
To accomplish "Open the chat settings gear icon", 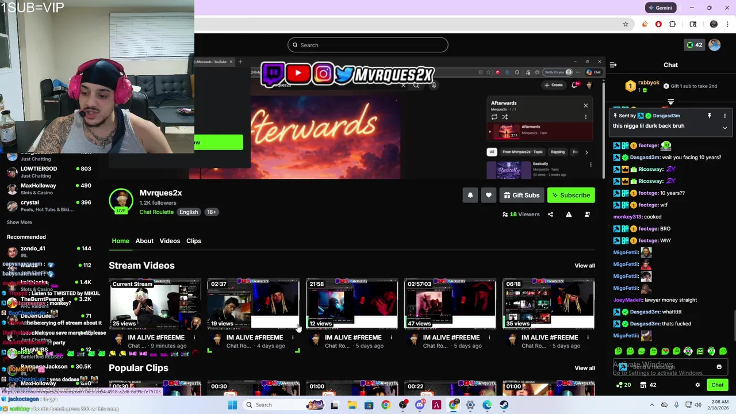I will point(697,385).
